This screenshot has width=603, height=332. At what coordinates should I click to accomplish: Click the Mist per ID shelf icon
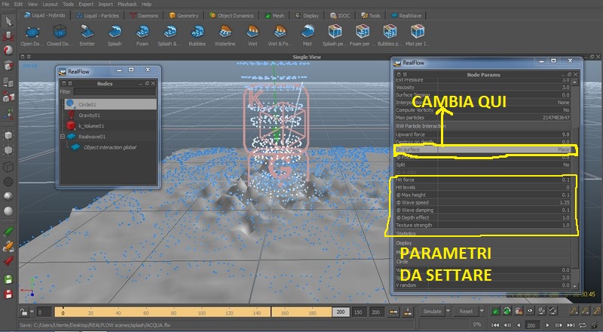coord(418,32)
